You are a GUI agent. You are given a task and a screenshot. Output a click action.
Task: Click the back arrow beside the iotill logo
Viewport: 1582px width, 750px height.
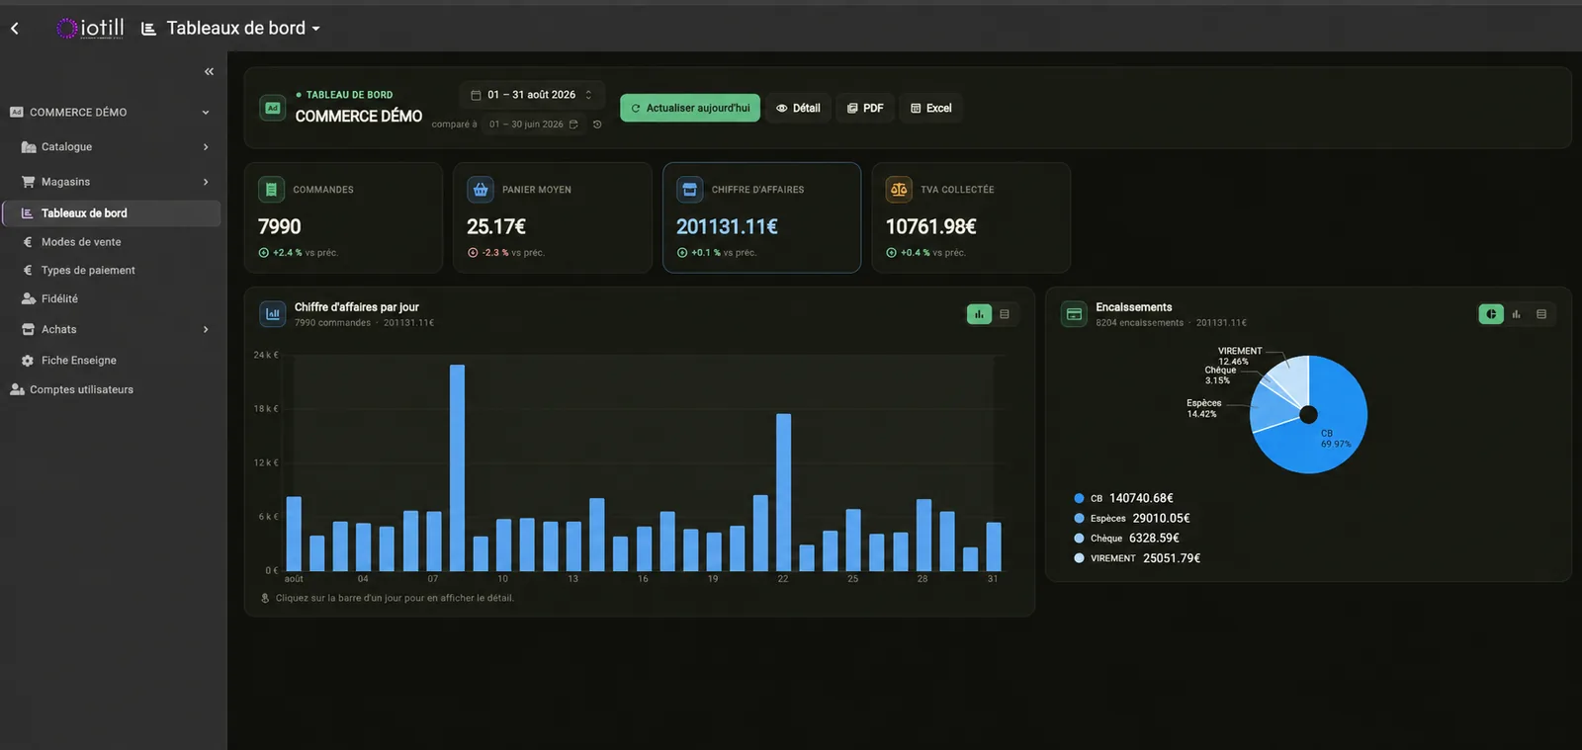tap(15, 29)
